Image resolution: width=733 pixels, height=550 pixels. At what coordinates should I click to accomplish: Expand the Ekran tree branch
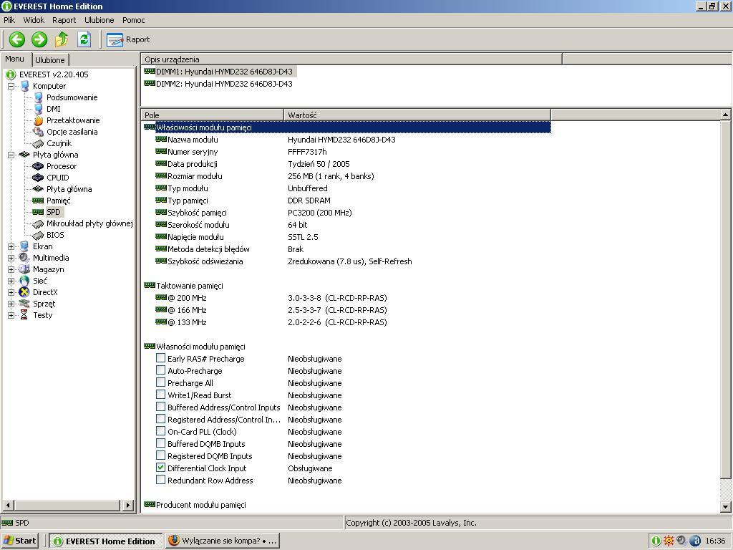[x=11, y=246]
